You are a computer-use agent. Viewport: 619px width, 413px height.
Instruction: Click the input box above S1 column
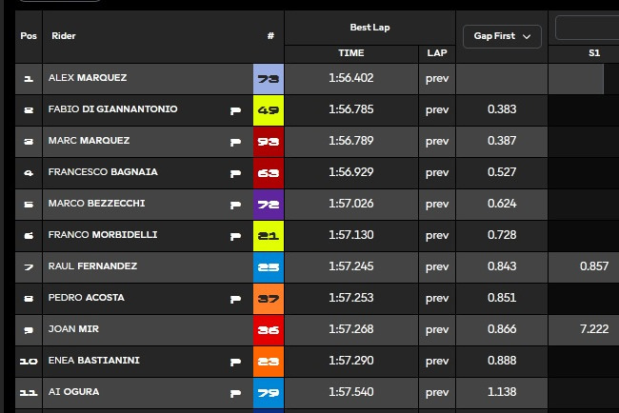[588, 27]
